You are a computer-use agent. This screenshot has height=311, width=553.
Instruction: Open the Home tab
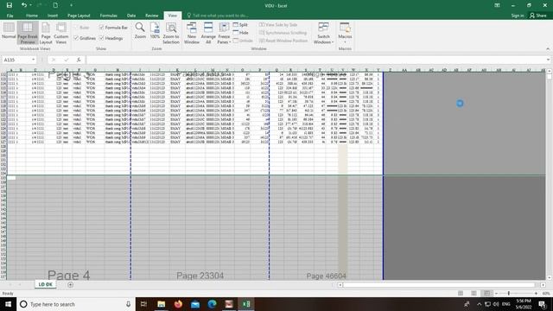(32, 16)
